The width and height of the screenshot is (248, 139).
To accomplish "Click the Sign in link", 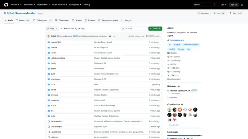I will coord(223,5).
